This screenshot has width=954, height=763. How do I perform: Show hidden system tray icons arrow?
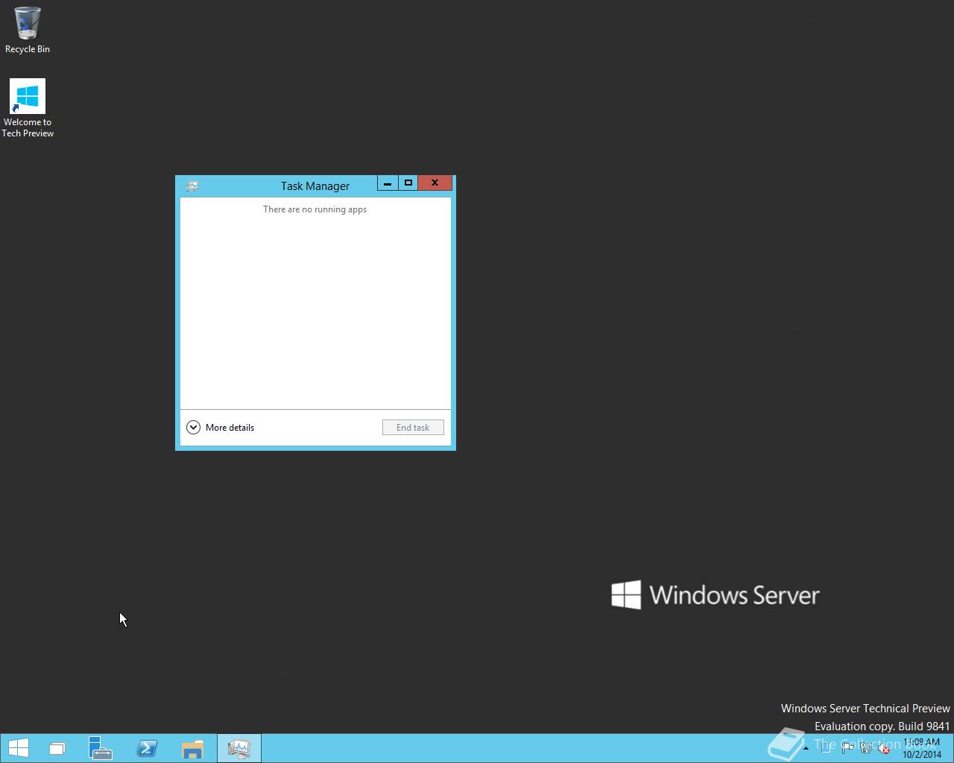coord(806,749)
